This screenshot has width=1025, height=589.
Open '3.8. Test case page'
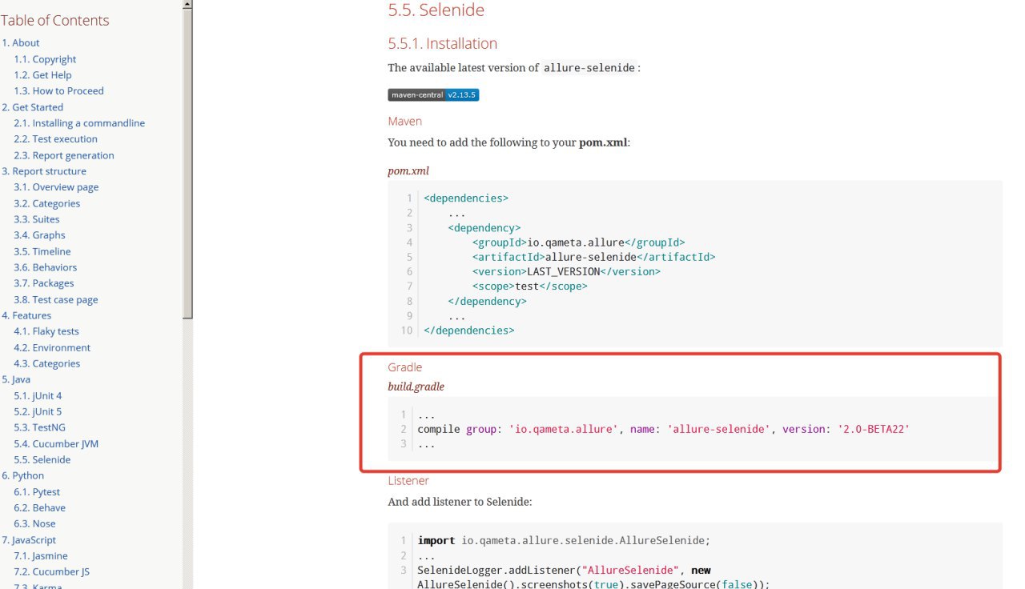[x=55, y=299]
